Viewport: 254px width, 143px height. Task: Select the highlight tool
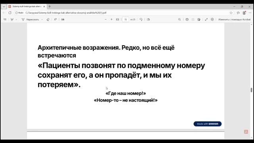click(12, 19)
